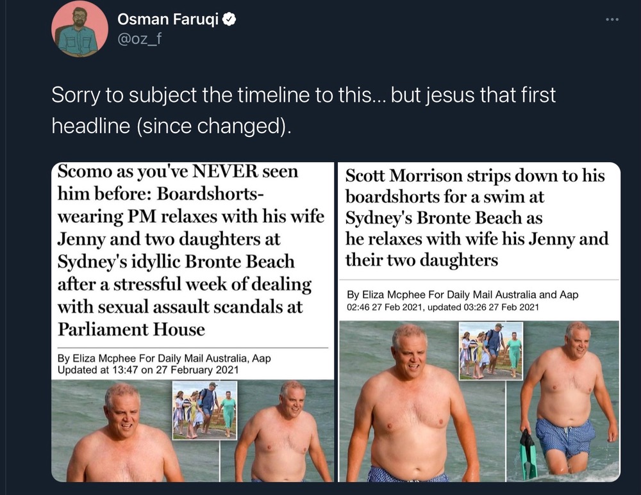Click Osman Faruqi's profile avatar
The image size is (641, 495).
click(79, 29)
